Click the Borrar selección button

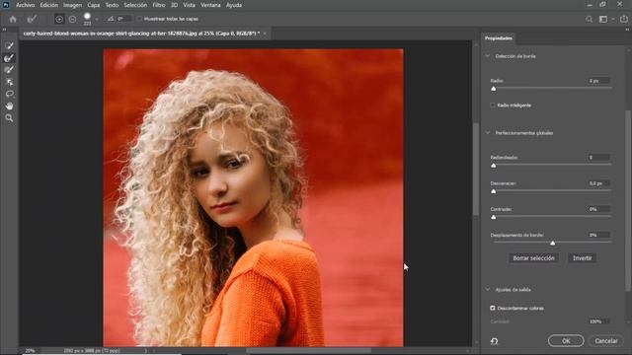(x=533, y=258)
